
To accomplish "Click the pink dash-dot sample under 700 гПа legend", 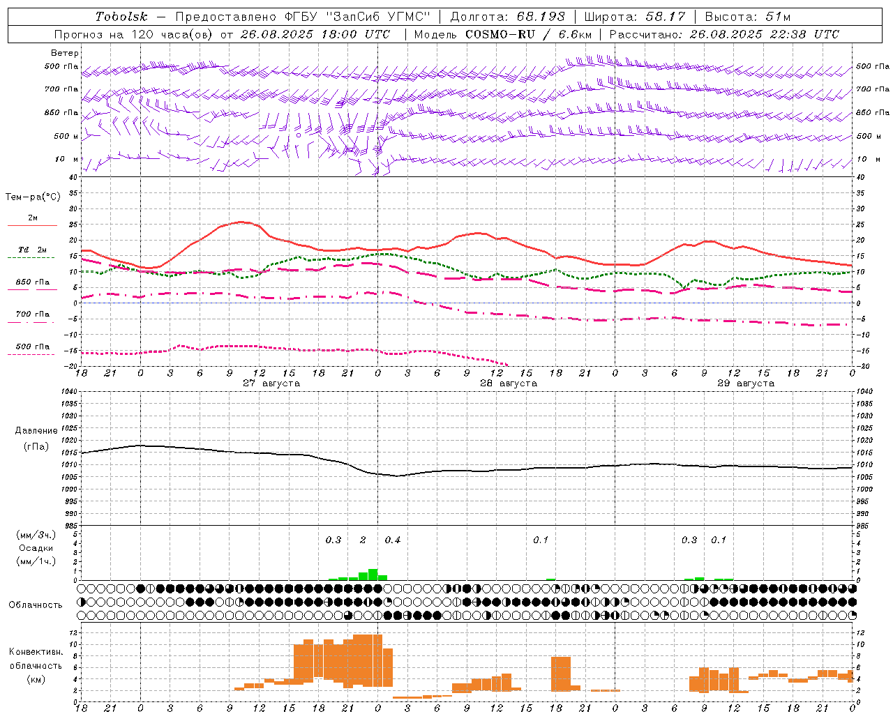I will click(x=31, y=322).
